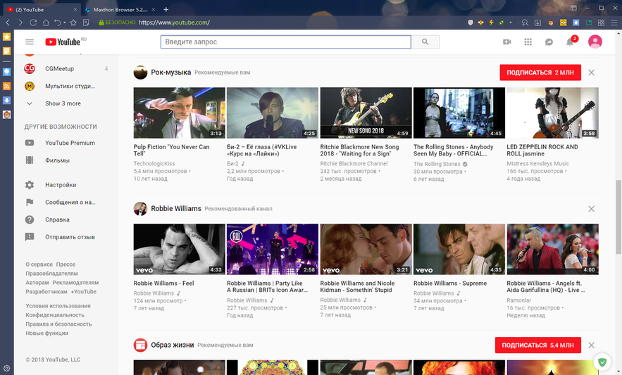Open Angels ft. Aida Garifullina video title
This screenshot has width=622, height=375.
[x=545, y=286]
